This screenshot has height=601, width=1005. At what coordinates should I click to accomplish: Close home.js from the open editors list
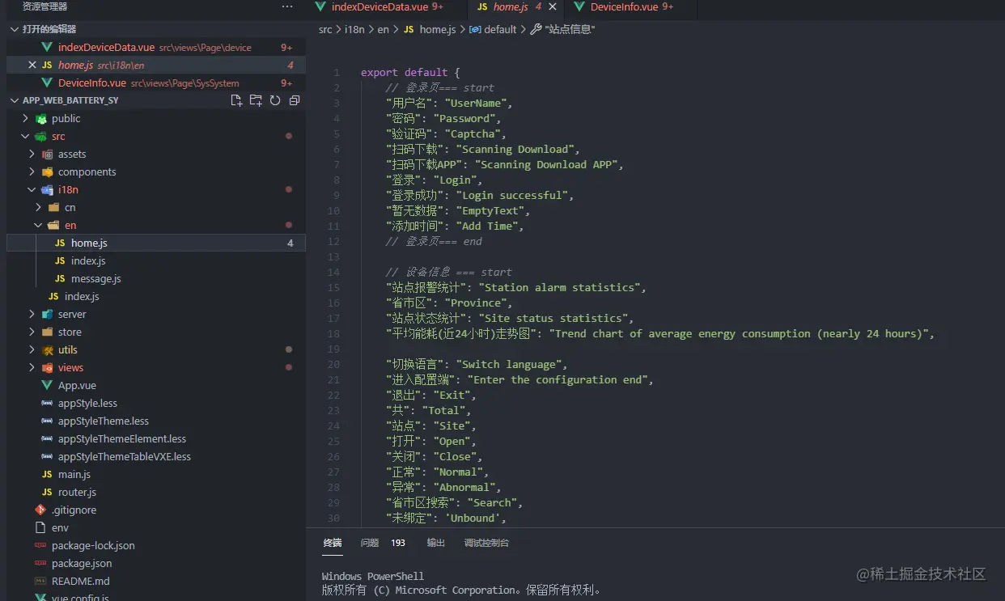click(x=32, y=65)
